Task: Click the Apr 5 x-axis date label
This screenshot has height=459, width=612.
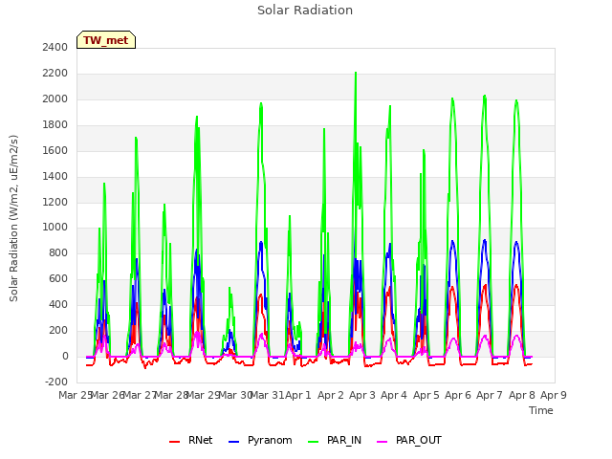Action: (426, 395)
